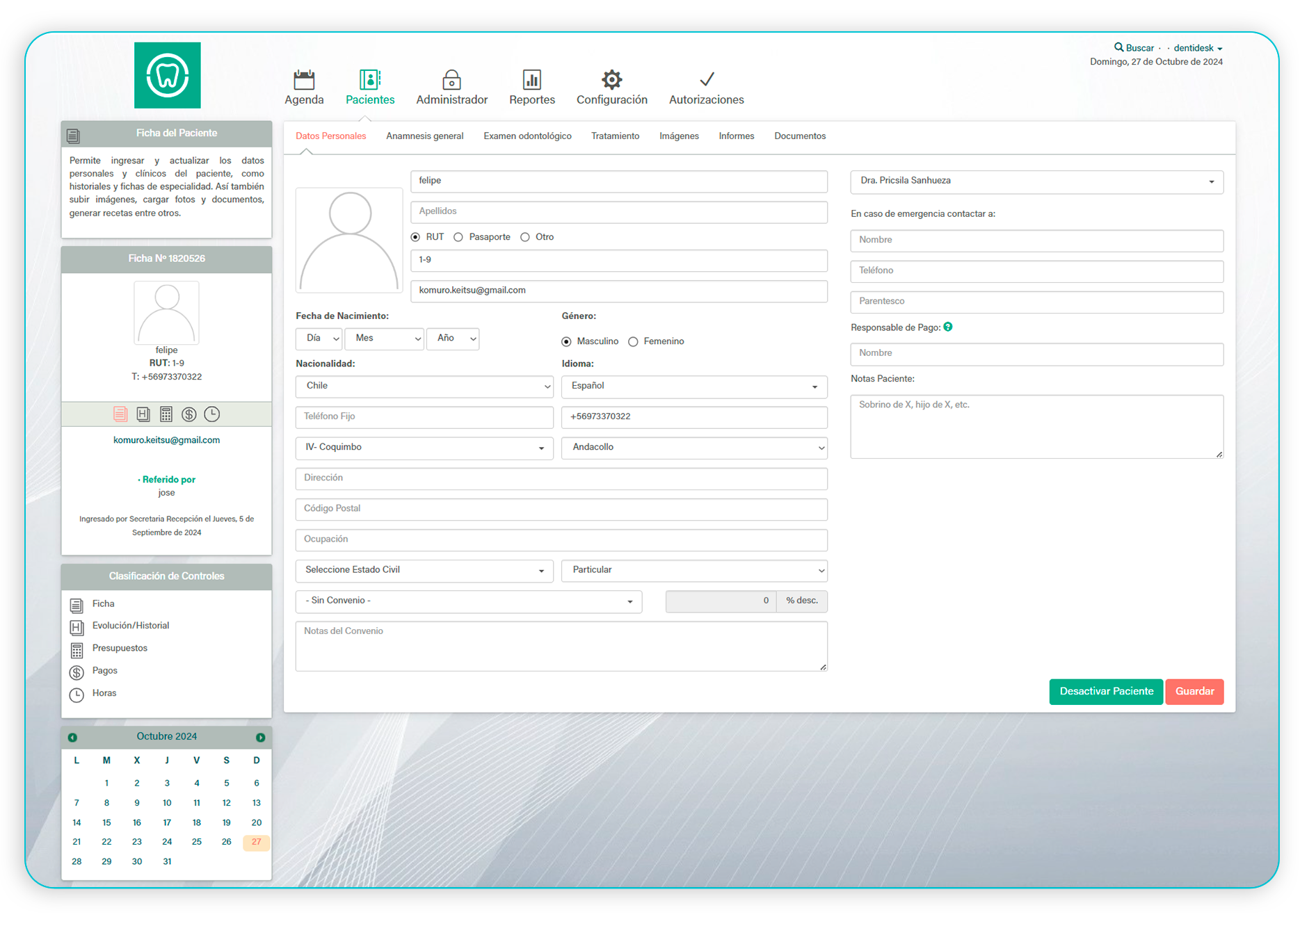
Task: Open the Dra. Pricsila Sanhueza dropdown
Action: coord(1036,181)
